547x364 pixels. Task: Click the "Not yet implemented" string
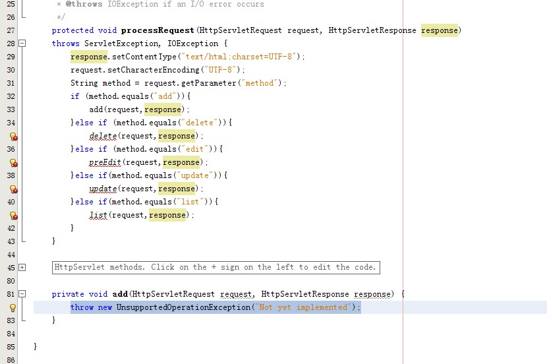tap(303, 307)
